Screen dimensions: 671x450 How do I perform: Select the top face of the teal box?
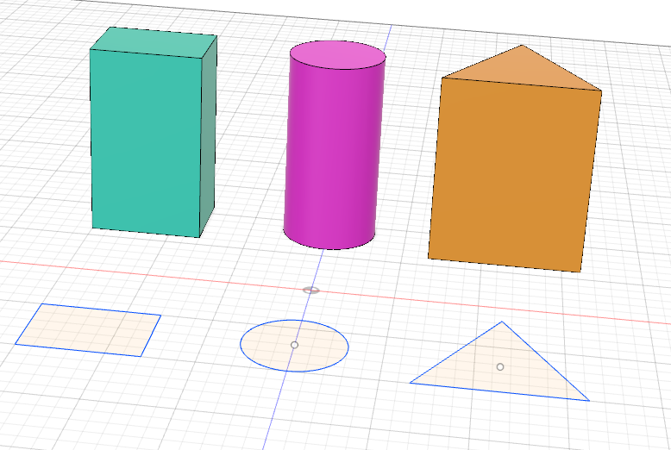coord(154,42)
